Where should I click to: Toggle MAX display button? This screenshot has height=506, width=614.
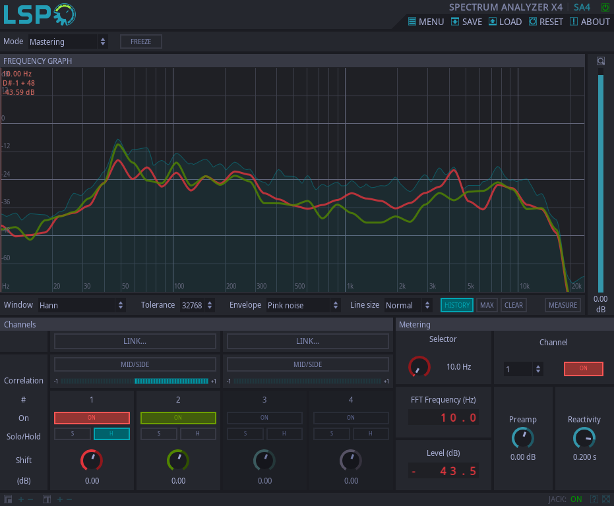pos(487,305)
